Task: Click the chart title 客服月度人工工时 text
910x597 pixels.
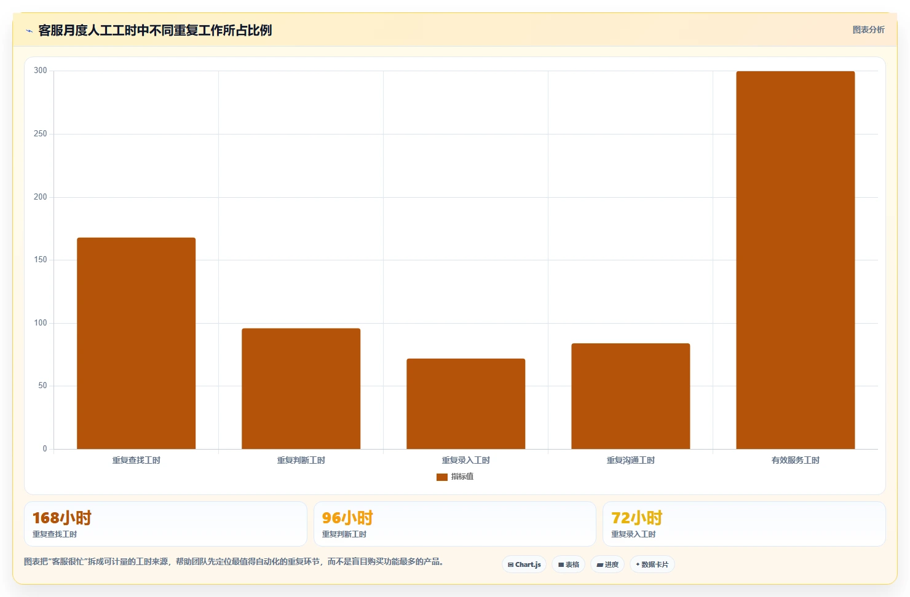Action: tap(155, 30)
